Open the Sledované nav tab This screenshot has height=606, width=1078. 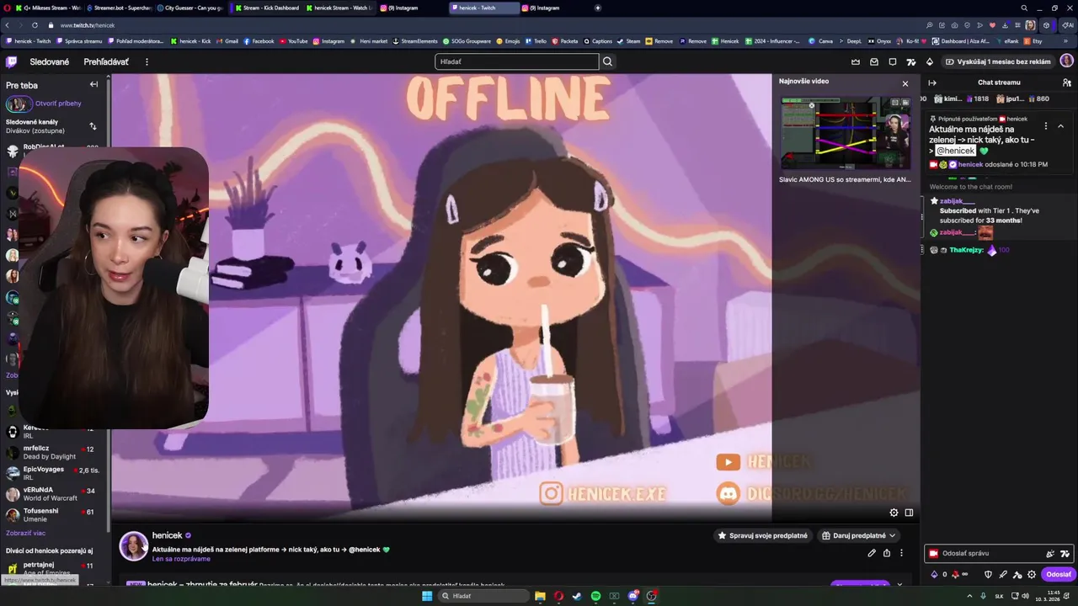tap(50, 61)
